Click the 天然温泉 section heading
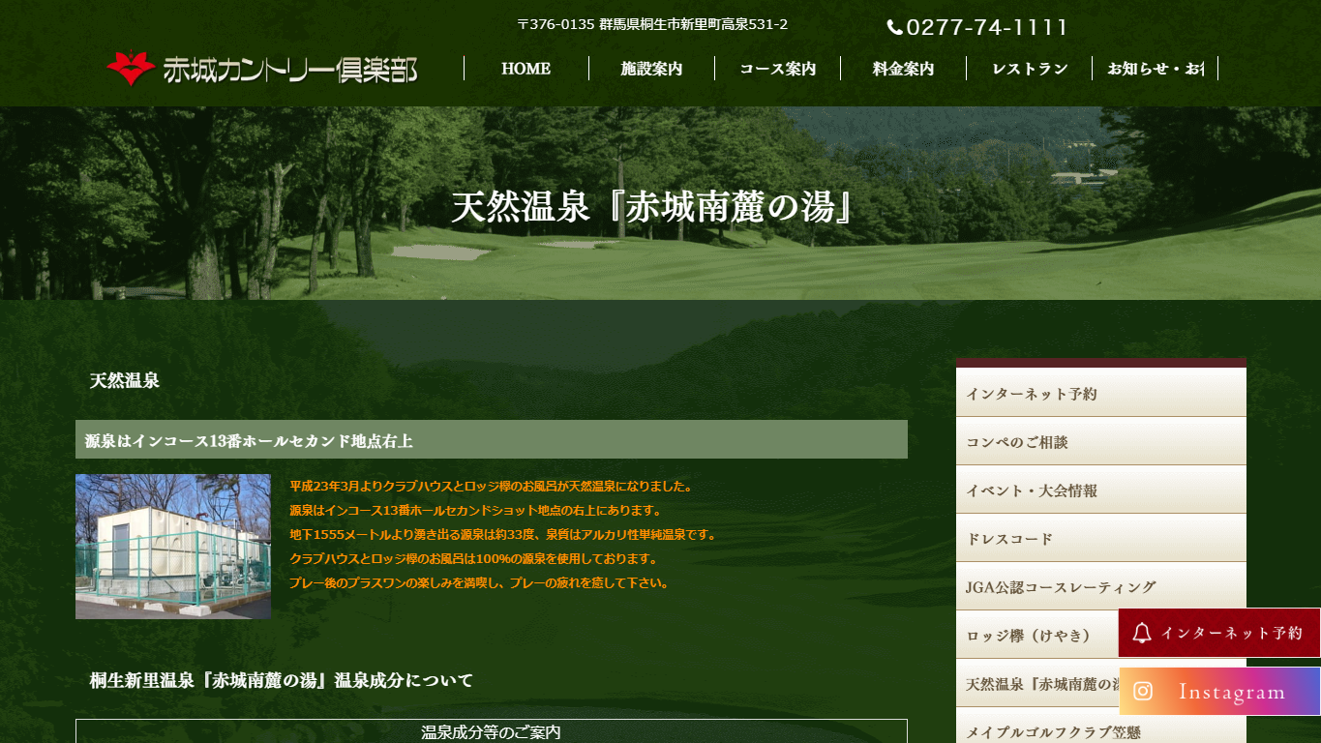Image resolution: width=1321 pixels, height=743 pixels. coord(125,380)
